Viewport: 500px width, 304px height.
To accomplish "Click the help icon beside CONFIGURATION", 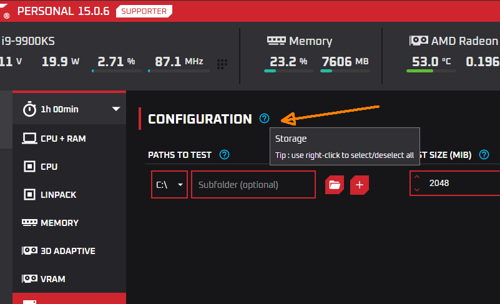I will (x=265, y=119).
